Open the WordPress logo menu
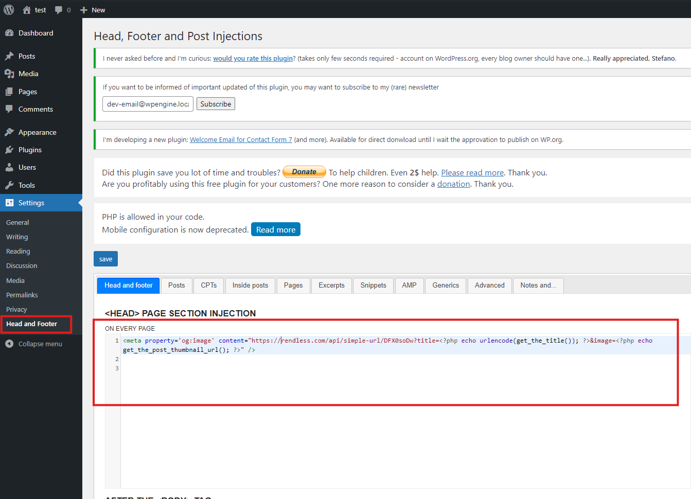The height and width of the screenshot is (499, 691). click(9, 10)
